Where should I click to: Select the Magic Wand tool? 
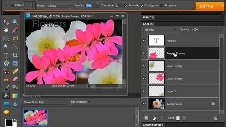tap(6, 47)
